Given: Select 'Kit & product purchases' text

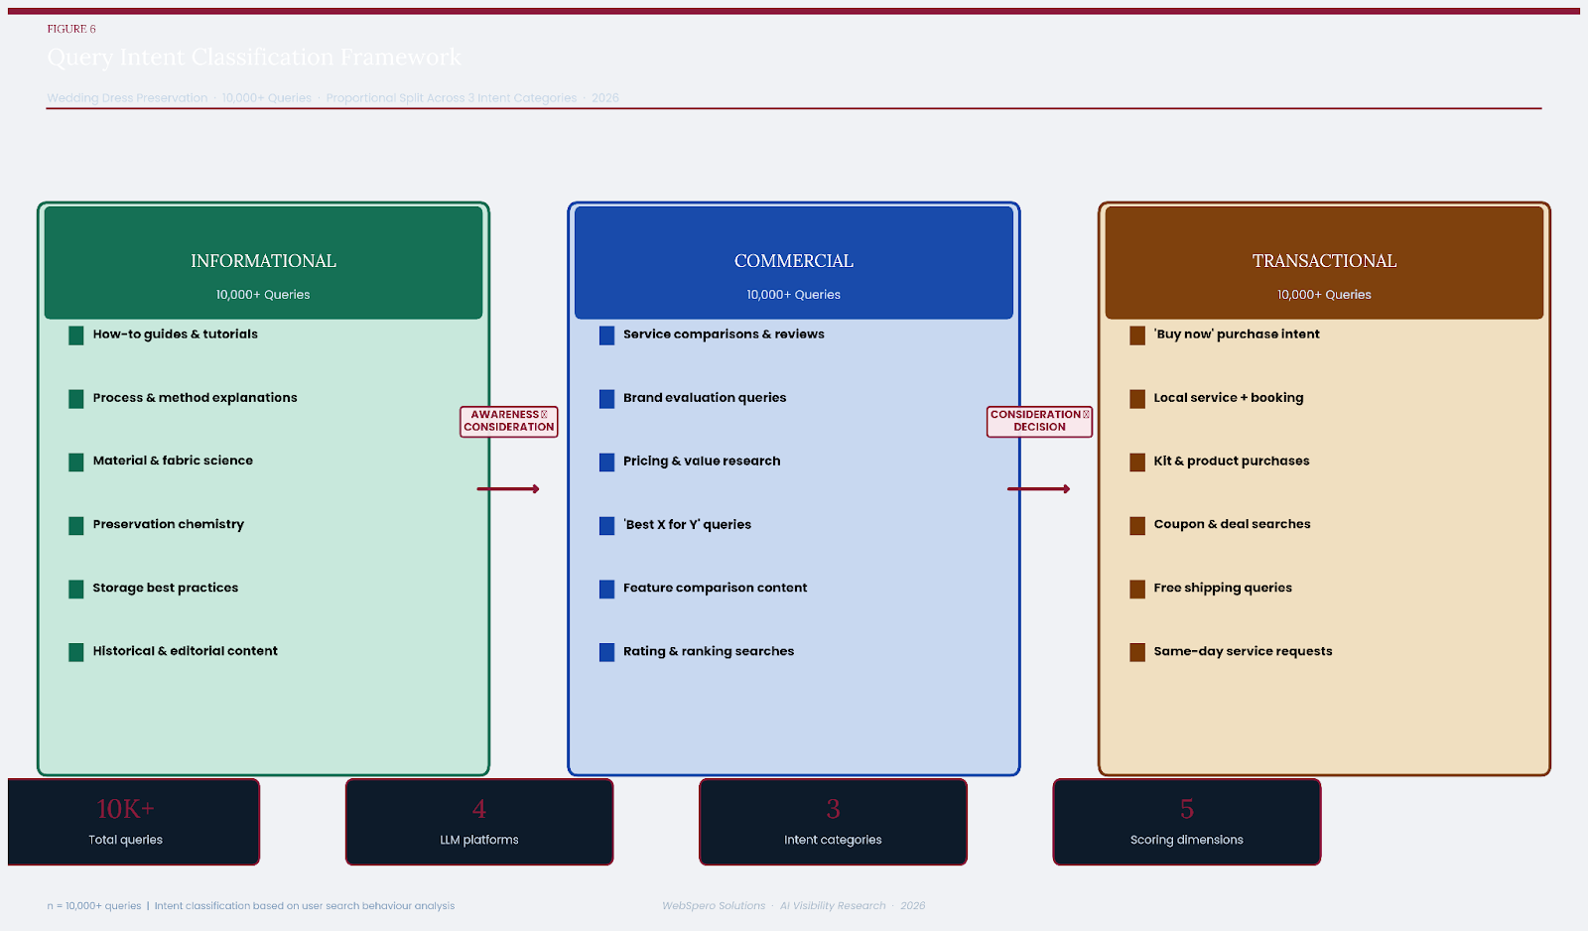Looking at the screenshot, I should pyautogui.click(x=1232, y=461).
